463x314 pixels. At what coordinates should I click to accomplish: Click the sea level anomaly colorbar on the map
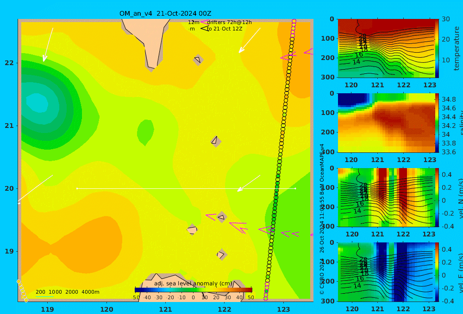coord(193,290)
